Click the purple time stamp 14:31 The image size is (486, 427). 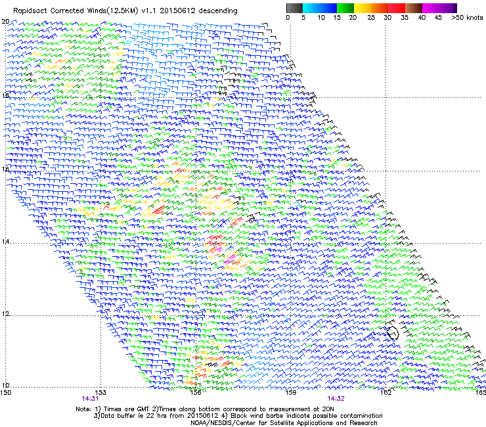point(90,399)
